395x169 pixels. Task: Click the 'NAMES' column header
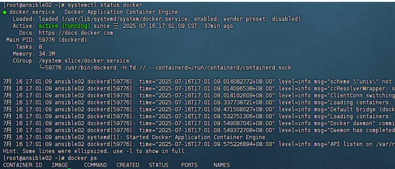point(222,165)
